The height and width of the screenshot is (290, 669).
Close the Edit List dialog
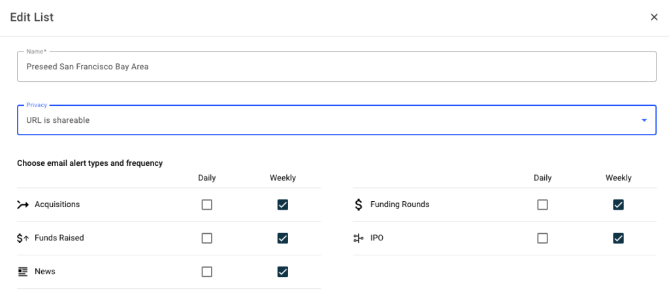tap(654, 18)
